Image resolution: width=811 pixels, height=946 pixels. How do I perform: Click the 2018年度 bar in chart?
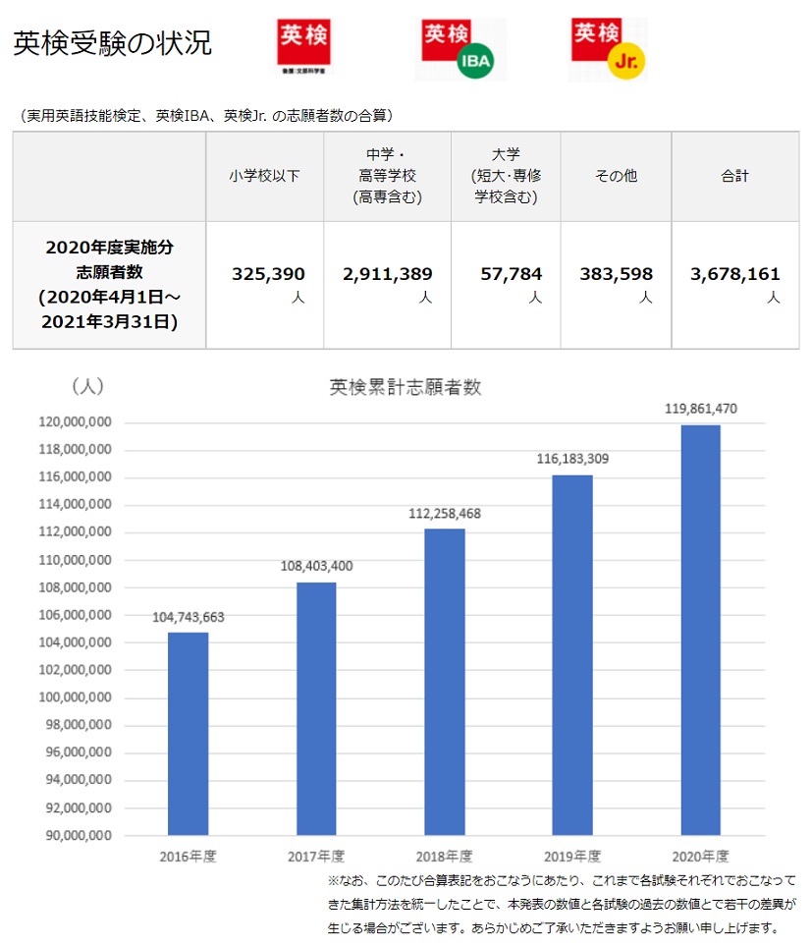[445, 682]
